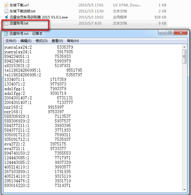Click the type UC HTML Docu...

pos(127,5)
